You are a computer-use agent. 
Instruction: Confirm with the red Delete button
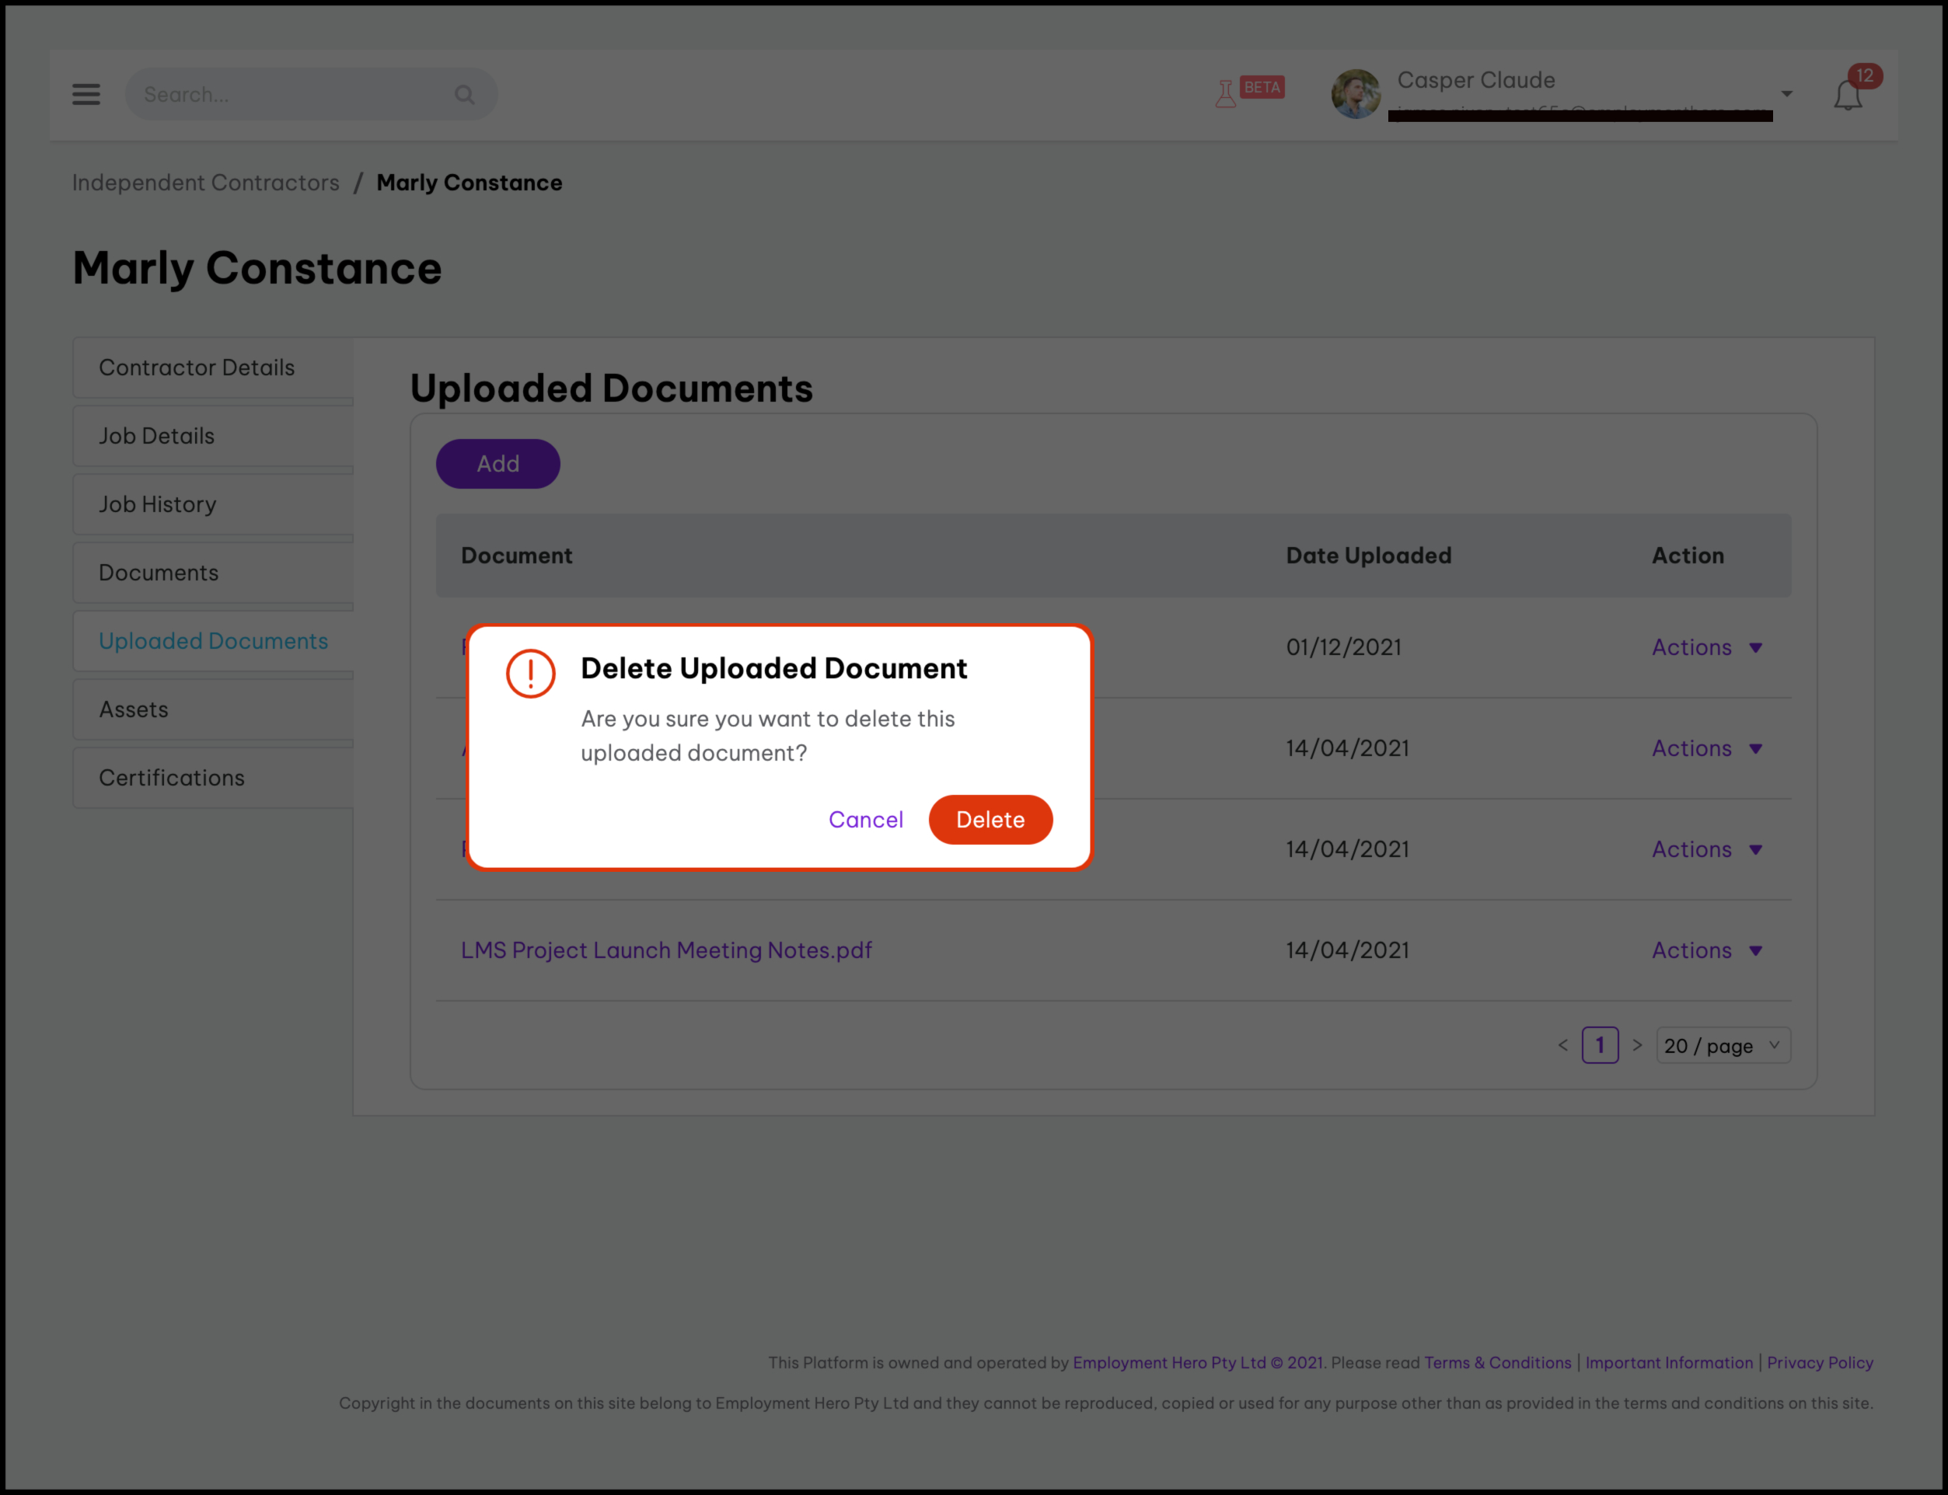(990, 820)
